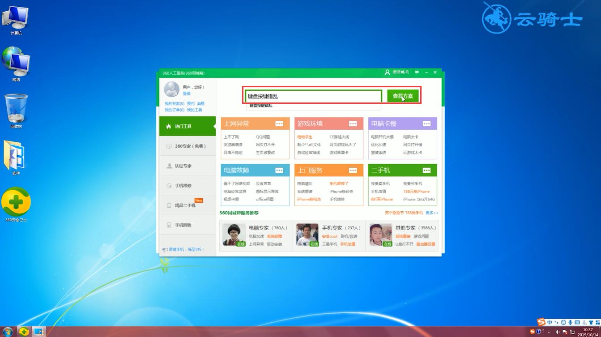Select 没有声音 under 电脑故障

click(263, 183)
